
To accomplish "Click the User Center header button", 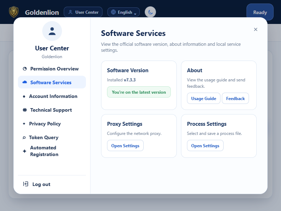I will click(x=83, y=12).
